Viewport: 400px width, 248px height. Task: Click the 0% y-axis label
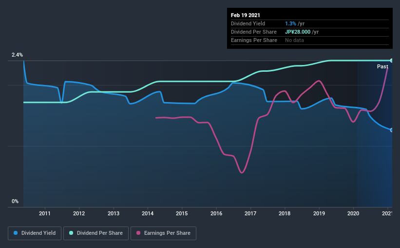point(15,202)
